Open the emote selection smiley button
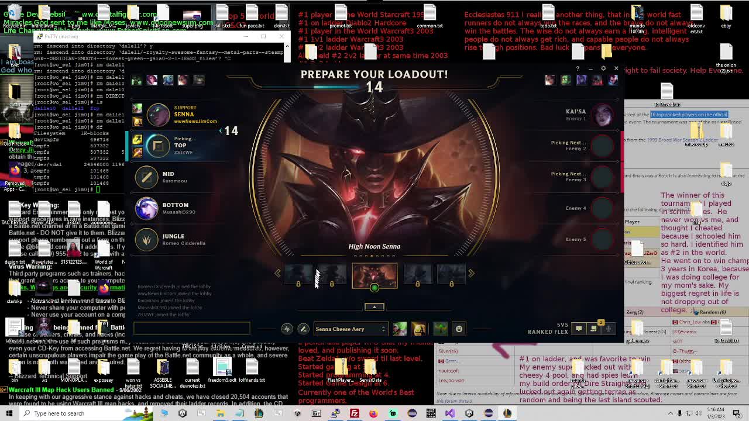 (x=459, y=329)
